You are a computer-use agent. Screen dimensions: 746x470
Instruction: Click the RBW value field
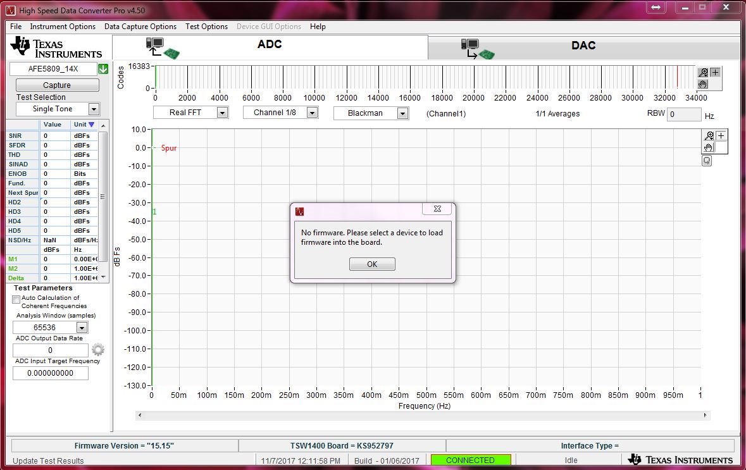pos(683,114)
